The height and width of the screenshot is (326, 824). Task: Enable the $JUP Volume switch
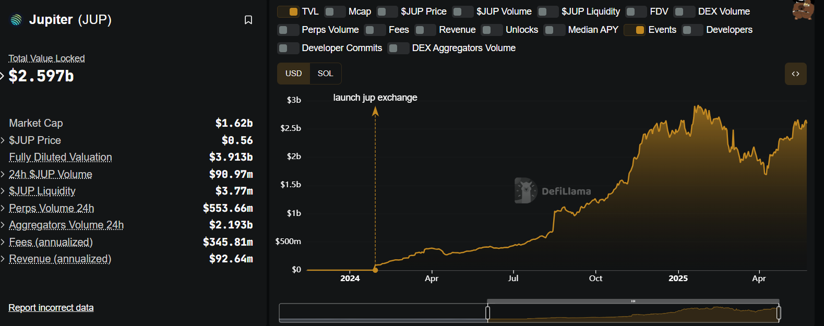point(462,11)
